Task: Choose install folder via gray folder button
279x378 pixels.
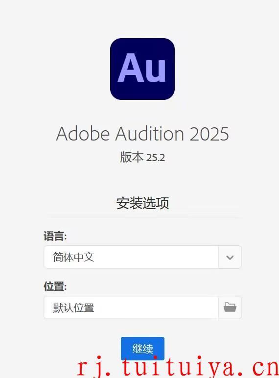Action: click(230, 307)
